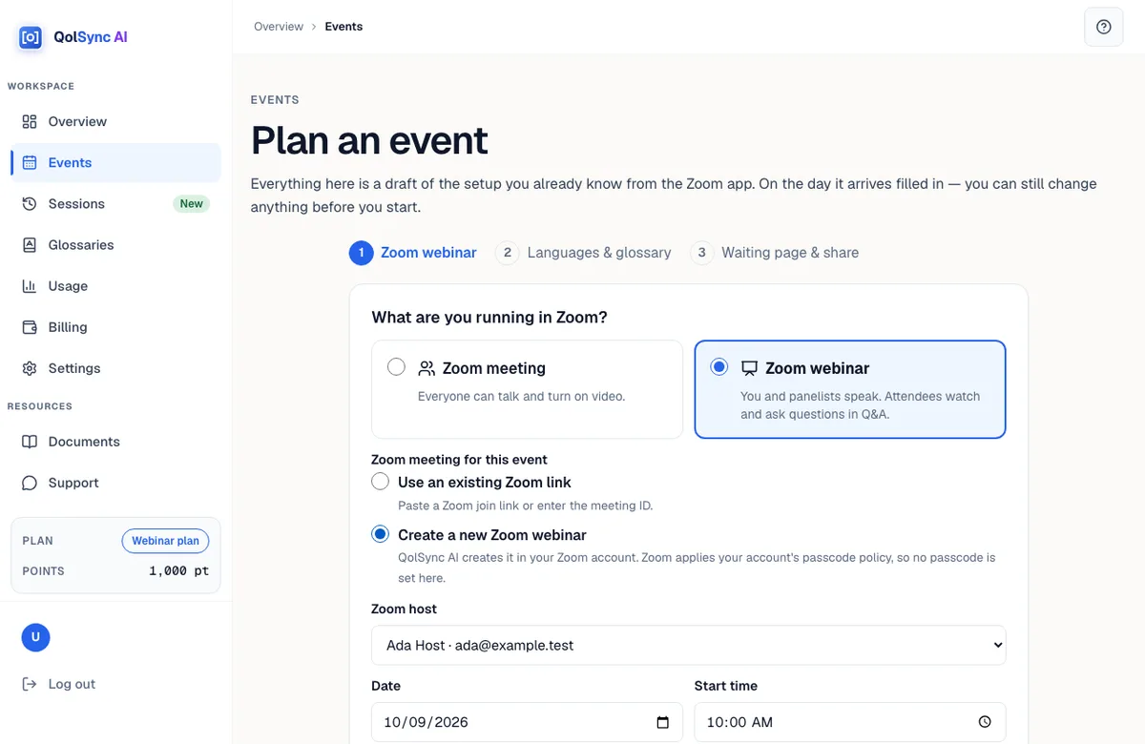Select the Zoom webinar radio button
Screen dimensions: 1145x744
(719, 367)
